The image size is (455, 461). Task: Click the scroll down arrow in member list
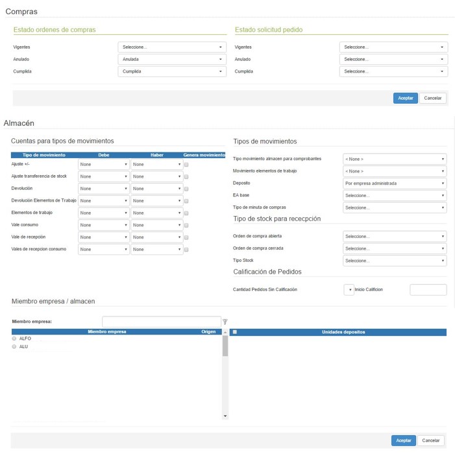pyautogui.click(x=225, y=416)
